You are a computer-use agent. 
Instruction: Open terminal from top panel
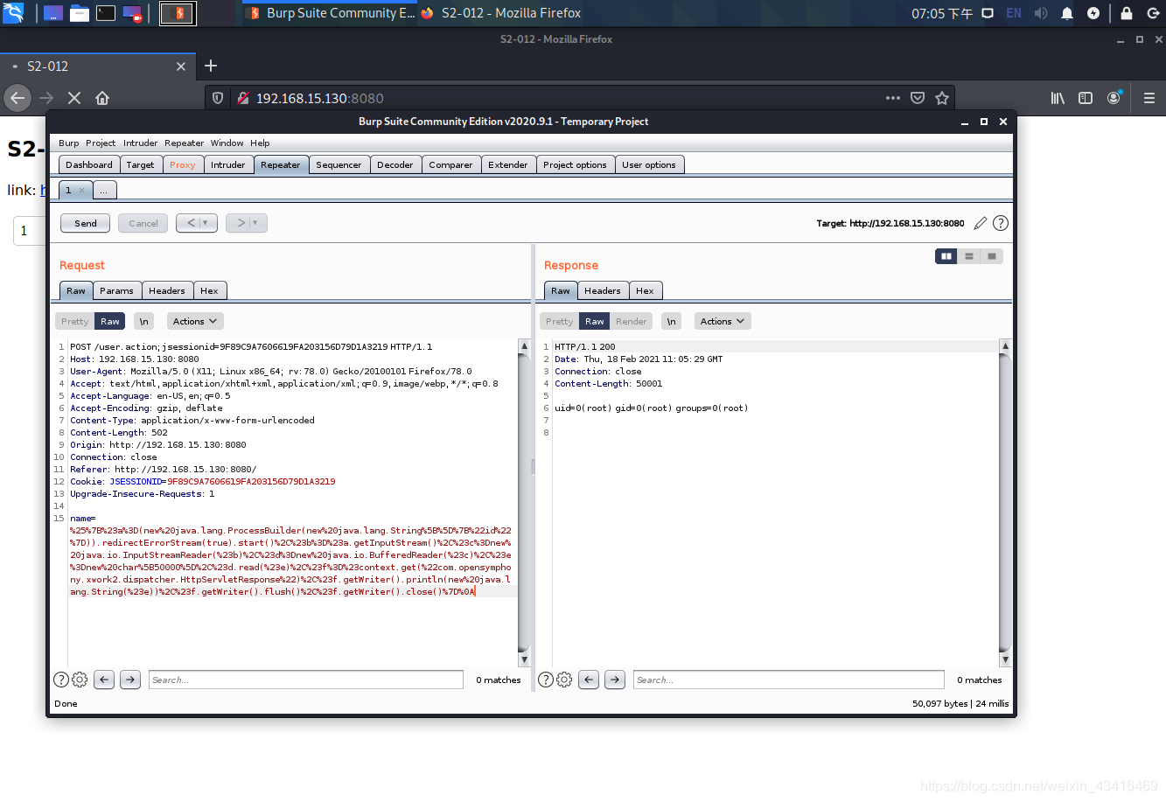click(x=106, y=13)
